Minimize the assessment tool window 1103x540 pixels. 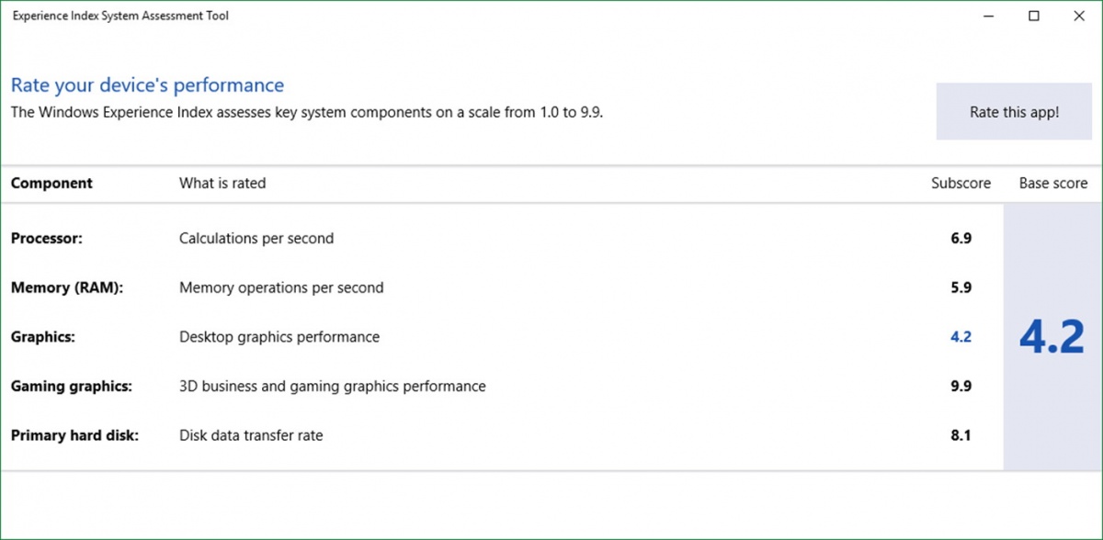[x=988, y=16]
